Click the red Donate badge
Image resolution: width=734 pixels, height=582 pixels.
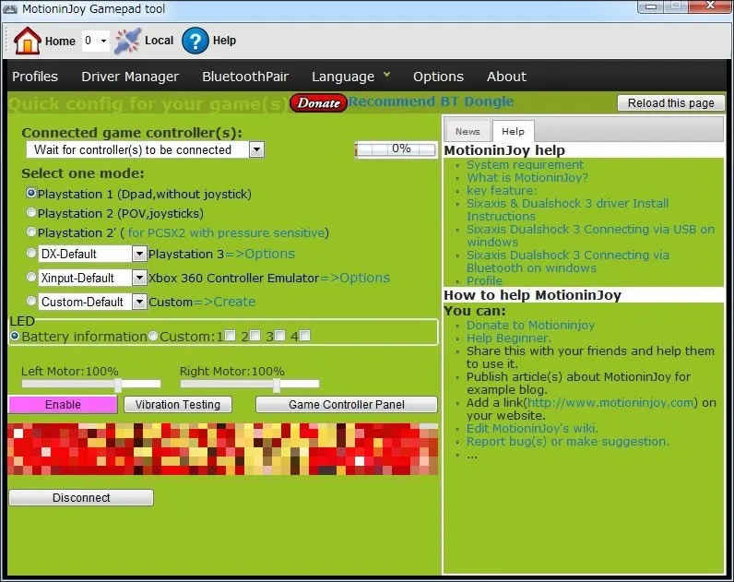click(x=318, y=102)
